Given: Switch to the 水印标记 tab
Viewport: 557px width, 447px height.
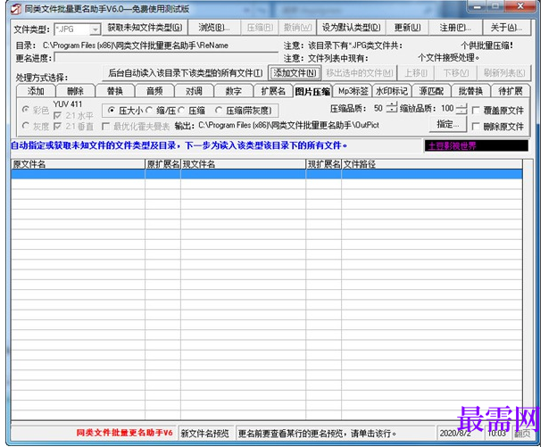Looking at the screenshot, I should 392,91.
